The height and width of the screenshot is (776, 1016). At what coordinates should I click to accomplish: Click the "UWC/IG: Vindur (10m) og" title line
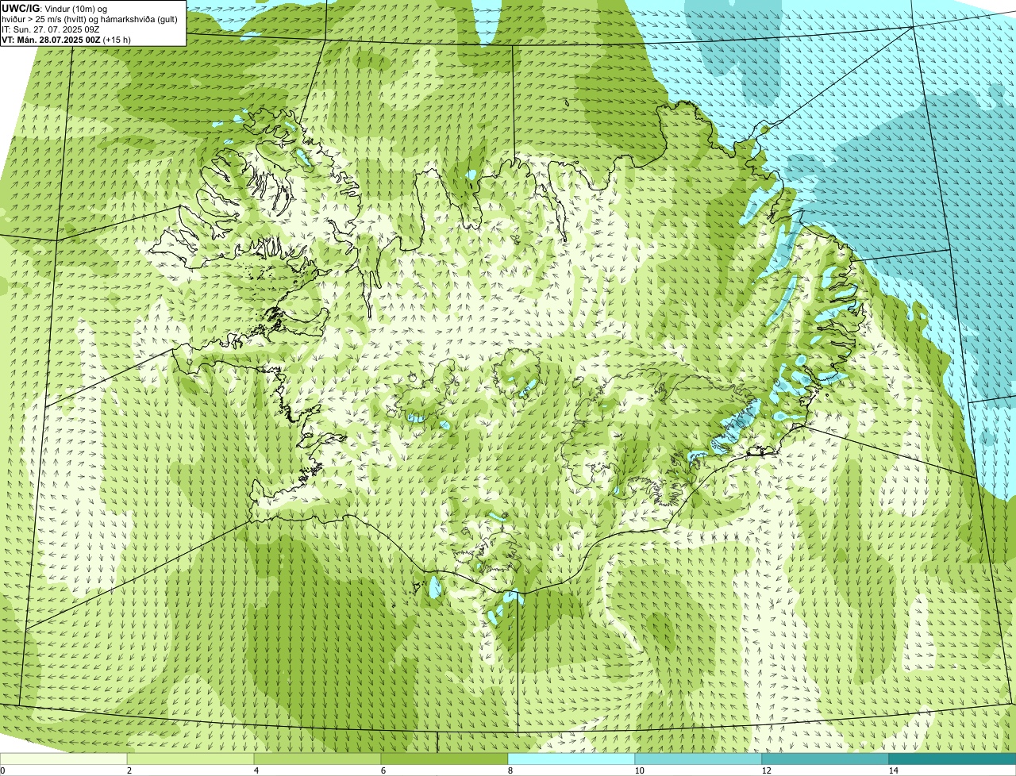55,9
